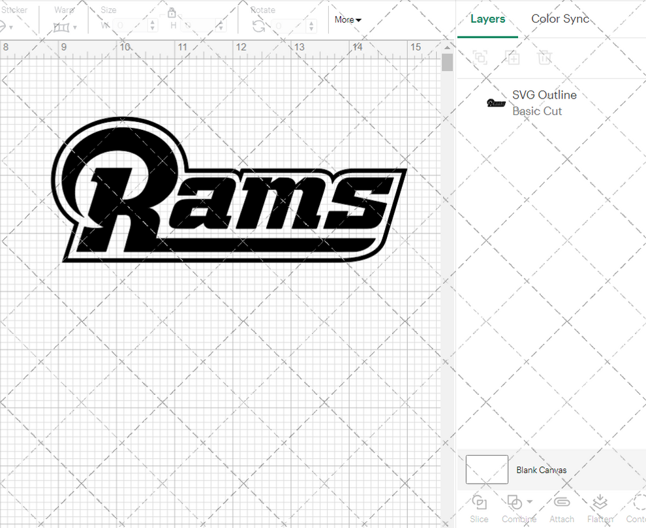Click the Contour tool icon
This screenshot has height=528, width=646.
point(636,501)
